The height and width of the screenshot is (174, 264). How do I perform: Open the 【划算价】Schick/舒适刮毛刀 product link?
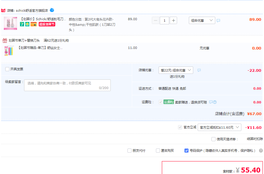point(43,19)
